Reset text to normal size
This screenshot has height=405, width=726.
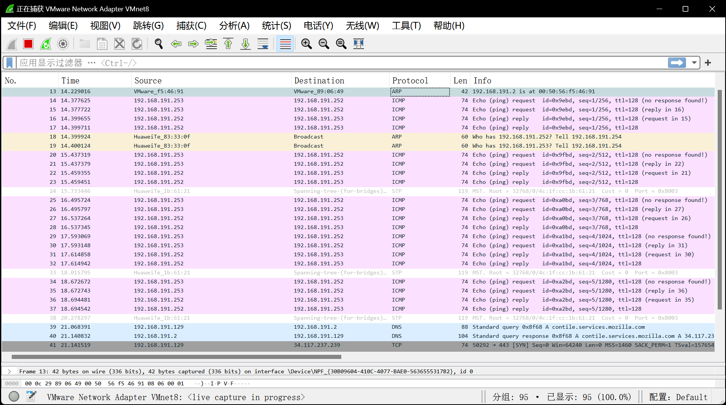(x=341, y=44)
